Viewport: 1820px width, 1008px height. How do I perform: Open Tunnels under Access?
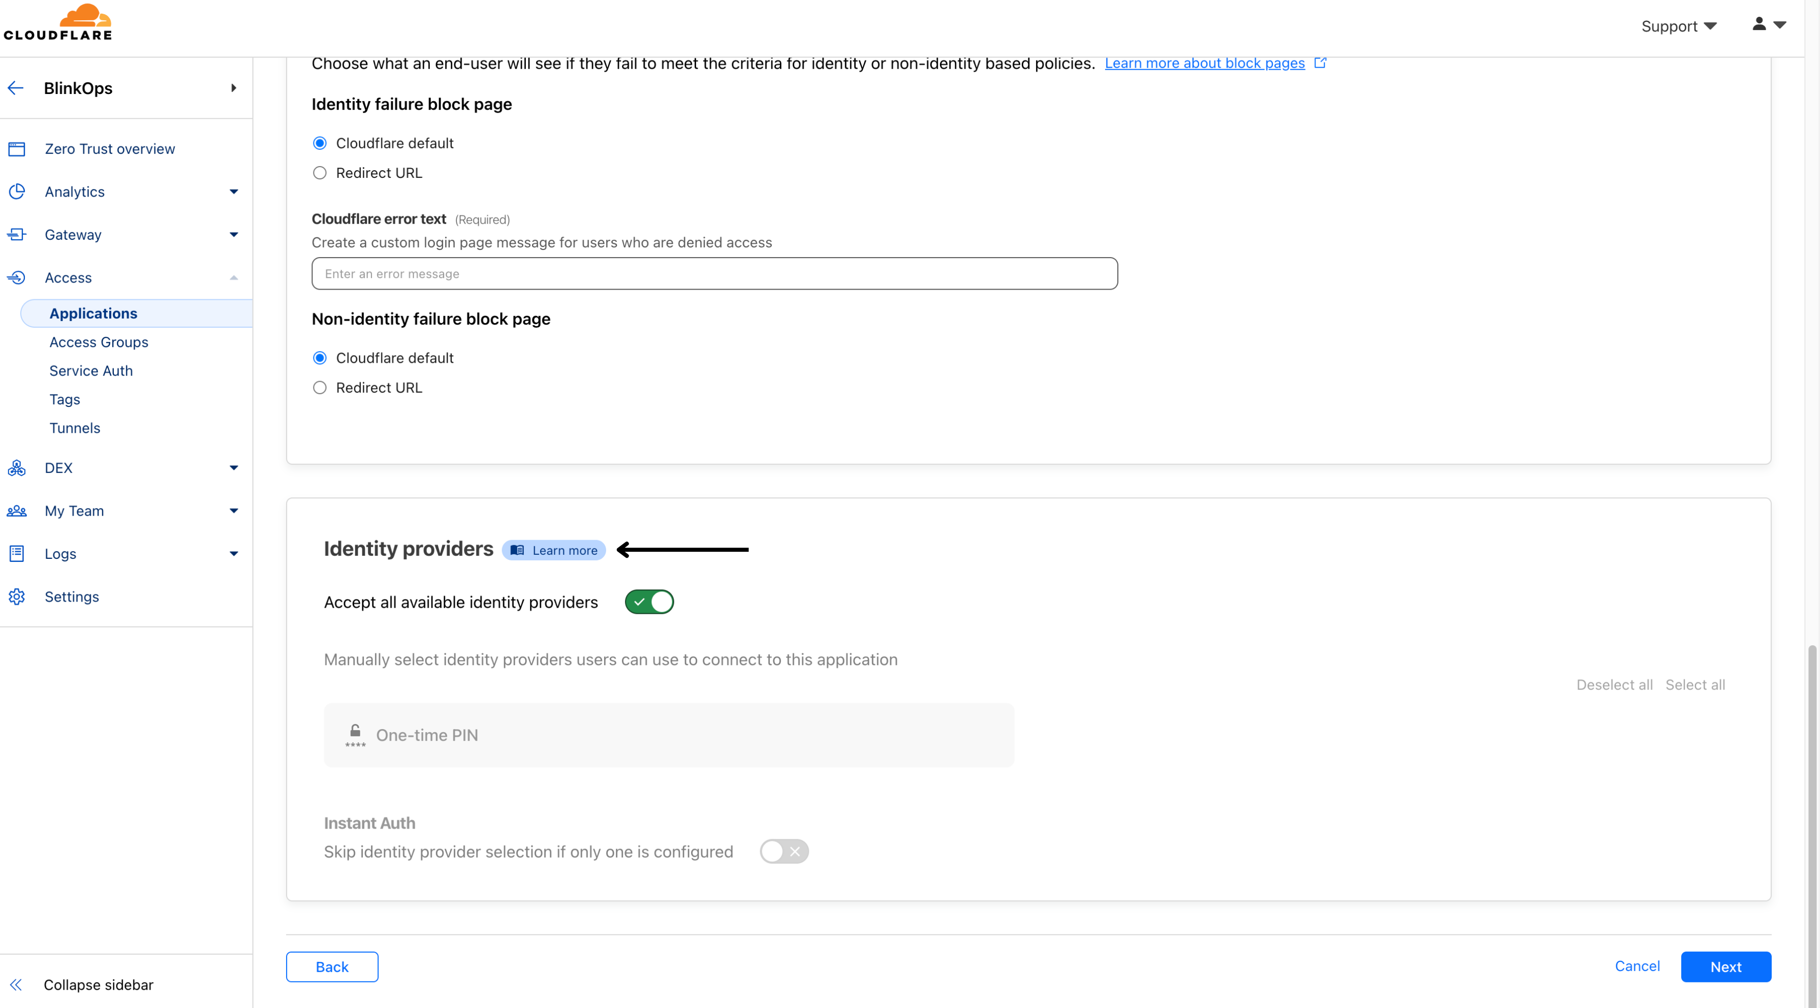point(75,428)
